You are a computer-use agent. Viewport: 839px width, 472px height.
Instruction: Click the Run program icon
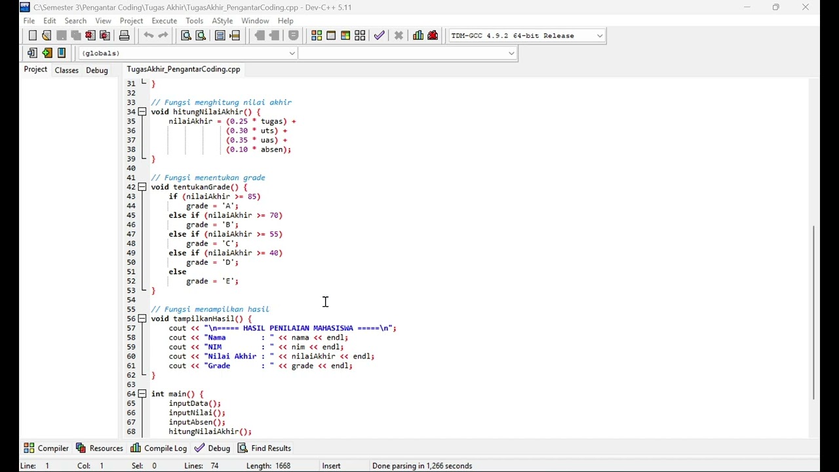coord(331,35)
